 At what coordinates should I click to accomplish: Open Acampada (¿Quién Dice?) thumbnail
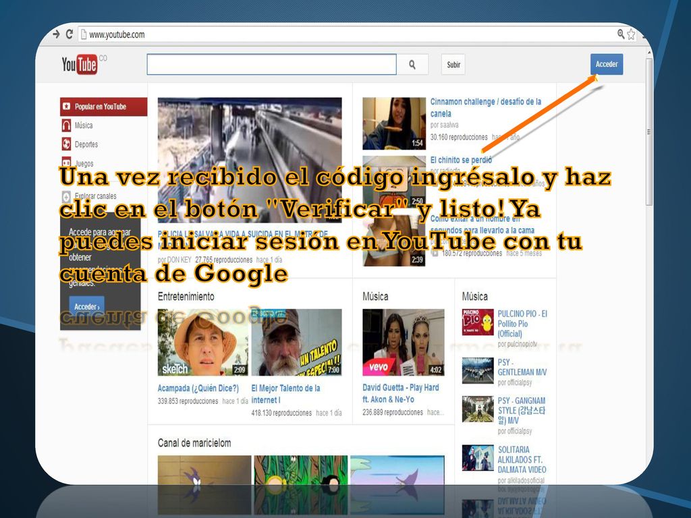[203, 342]
